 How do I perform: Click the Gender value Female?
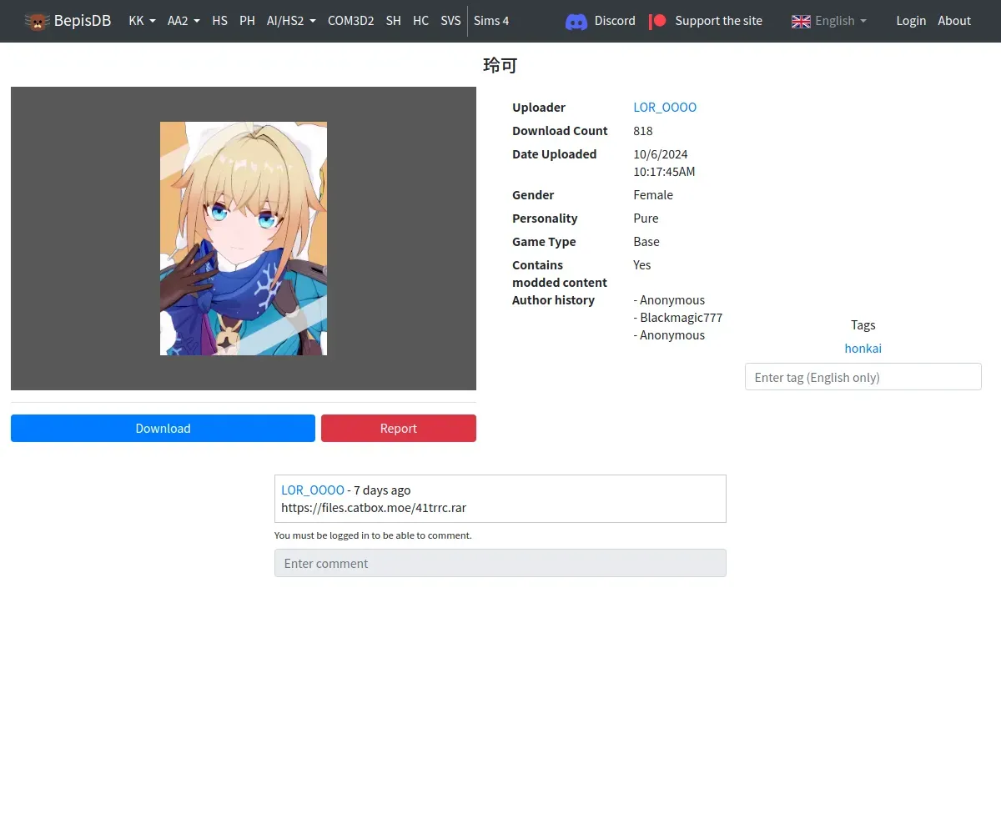(x=653, y=195)
